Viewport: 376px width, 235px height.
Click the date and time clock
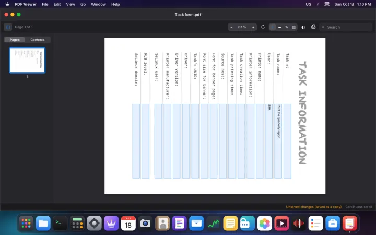click(x=352, y=4)
